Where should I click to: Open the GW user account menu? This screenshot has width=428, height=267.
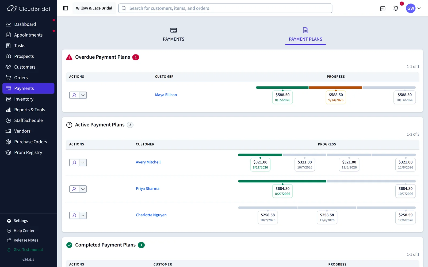pos(413,8)
